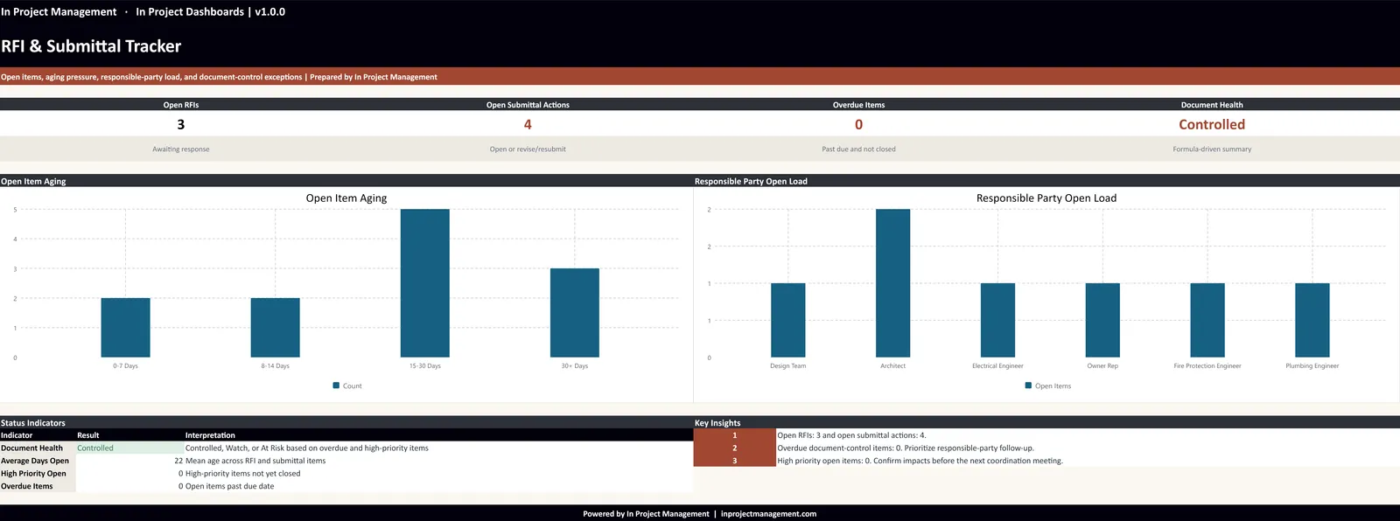Click the 'Indicator' column header
Image resolution: width=1400 pixels, height=521 pixels.
(17, 435)
